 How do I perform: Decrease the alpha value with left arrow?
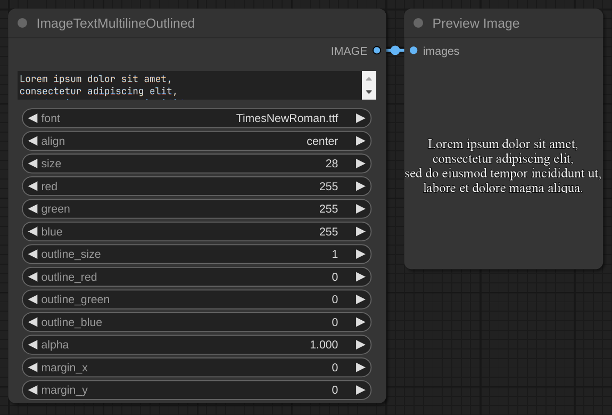(x=33, y=345)
